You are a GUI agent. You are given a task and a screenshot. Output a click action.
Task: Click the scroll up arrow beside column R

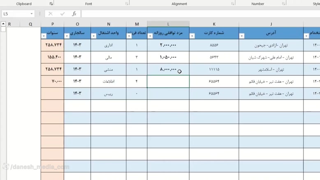[x=3, y=24]
